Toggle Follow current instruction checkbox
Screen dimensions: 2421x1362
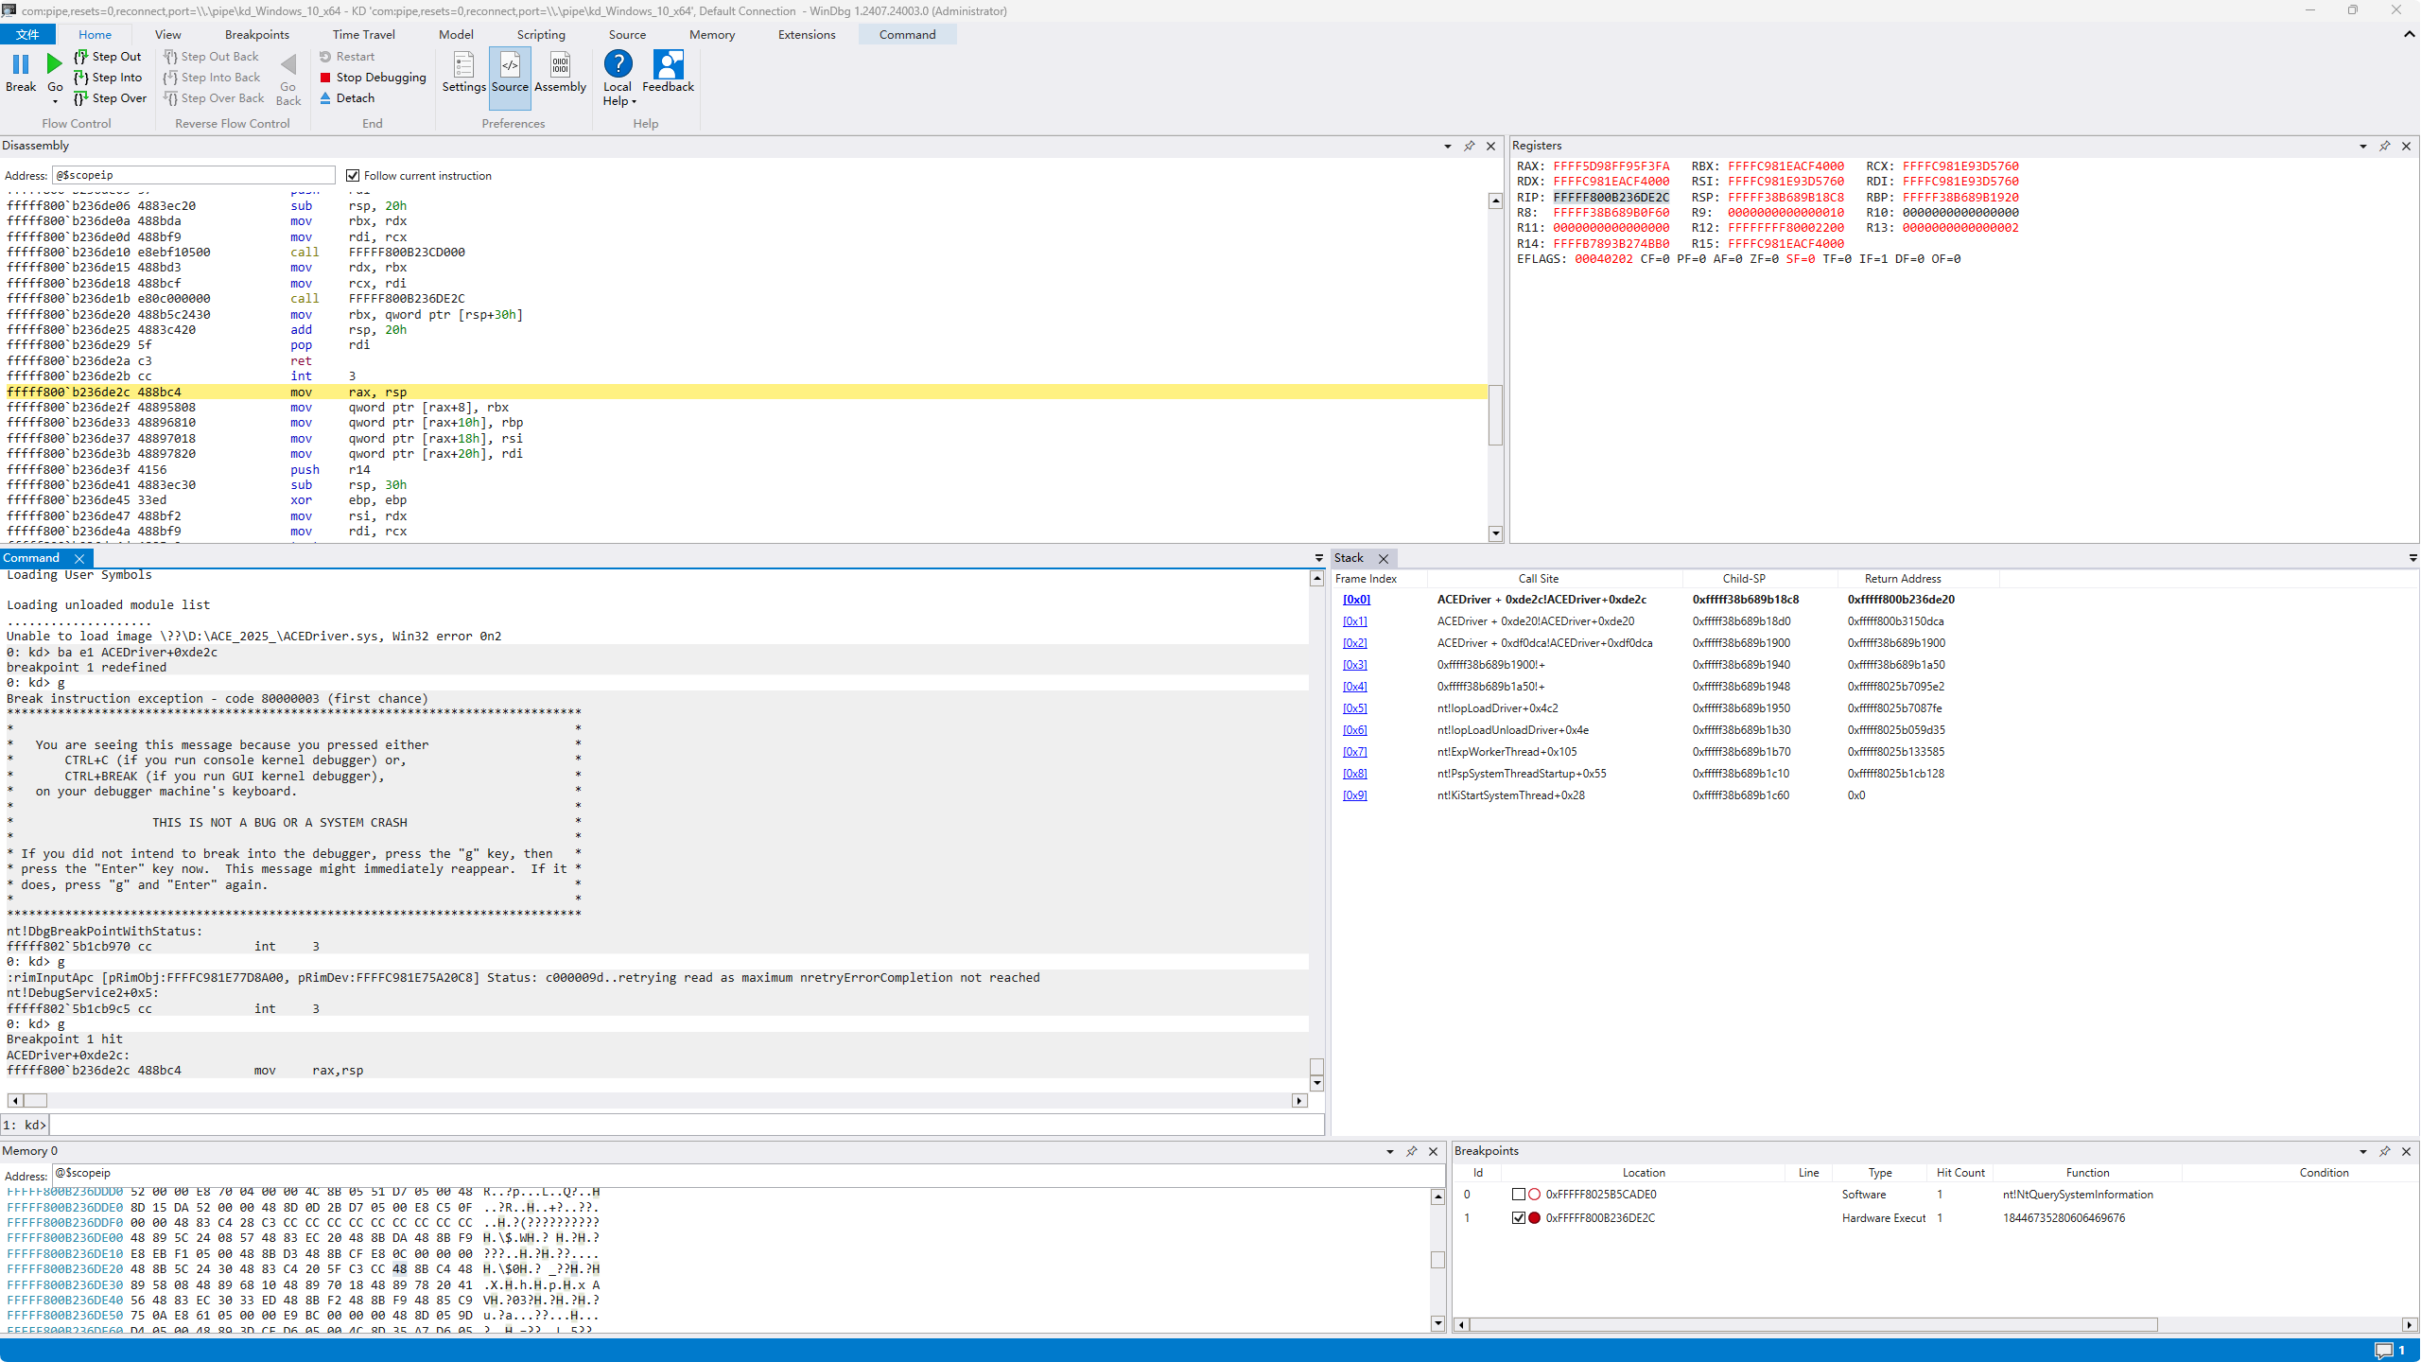[x=353, y=176]
